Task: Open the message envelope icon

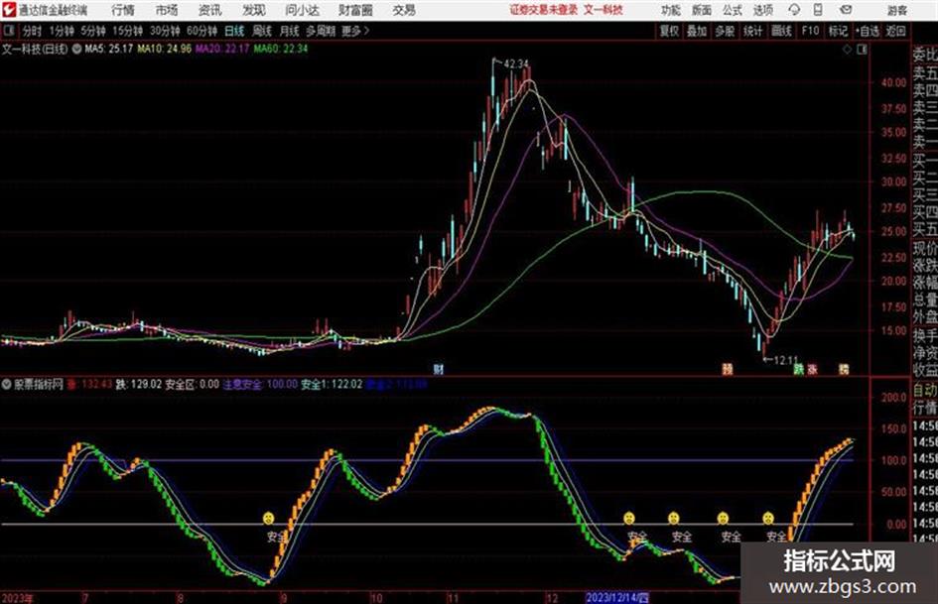Action: [x=846, y=10]
